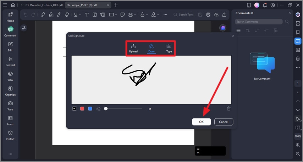Add a new tab with plus

click(116, 5)
